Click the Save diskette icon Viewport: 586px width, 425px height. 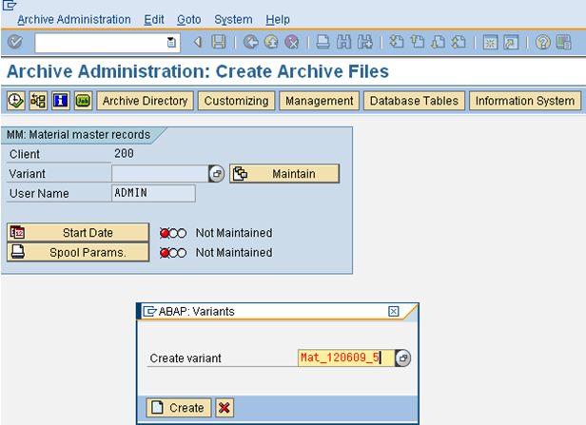tap(219, 42)
